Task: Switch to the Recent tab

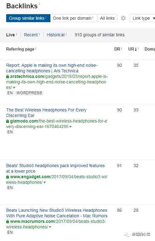Action: (31, 35)
